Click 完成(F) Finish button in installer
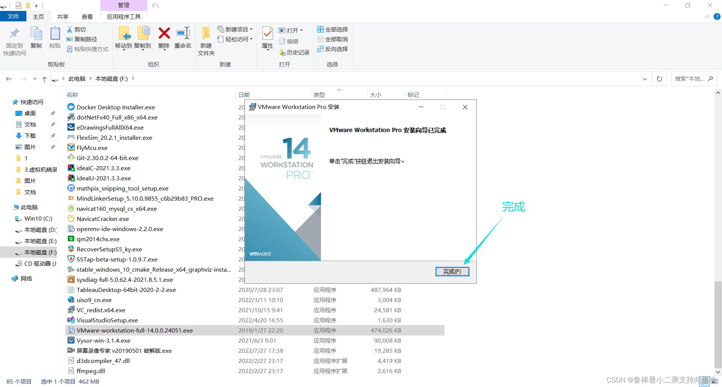Viewport: 722px width, 387px height. [x=452, y=271]
